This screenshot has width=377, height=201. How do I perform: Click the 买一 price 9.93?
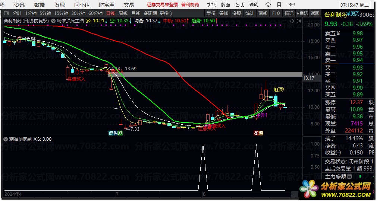[x=358, y=68]
